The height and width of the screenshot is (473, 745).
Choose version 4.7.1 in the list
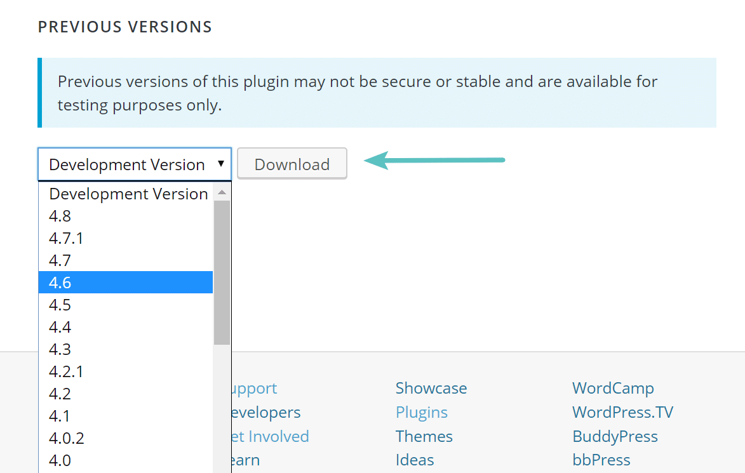(66, 238)
